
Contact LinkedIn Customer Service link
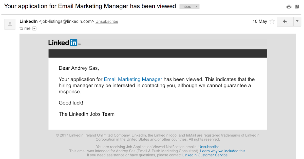(x=205, y=155)
